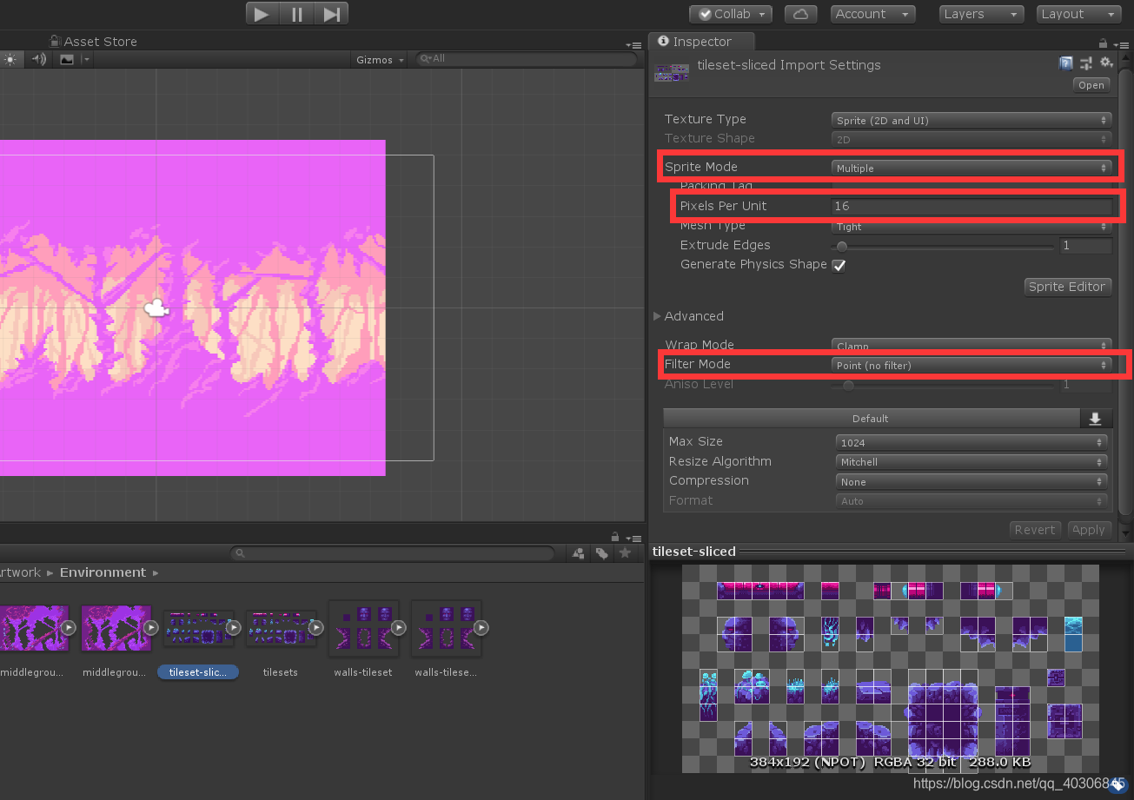Screen dimensions: 1134x800
Task: Click the Environment breadcrumb folder
Action: (x=103, y=572)
